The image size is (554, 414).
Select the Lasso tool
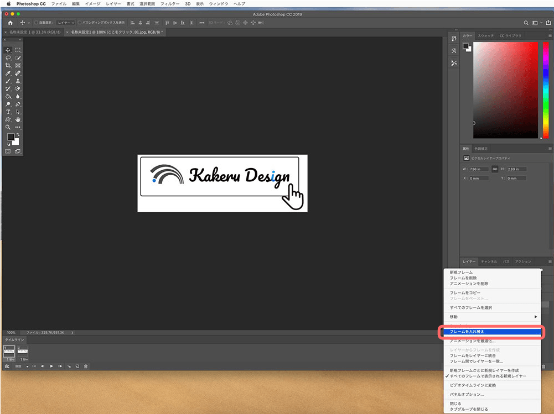[x=8, y=58]
